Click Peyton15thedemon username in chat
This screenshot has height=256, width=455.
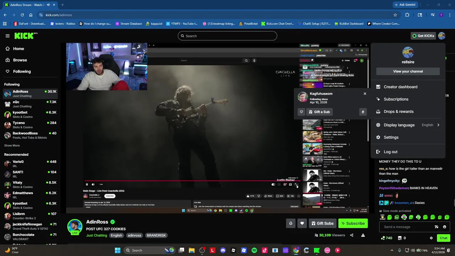point(394,188)
